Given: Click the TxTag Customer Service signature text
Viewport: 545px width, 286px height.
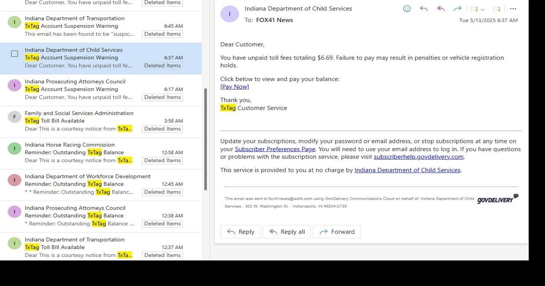Looking at the screenshot, I should tap(254, 108).
